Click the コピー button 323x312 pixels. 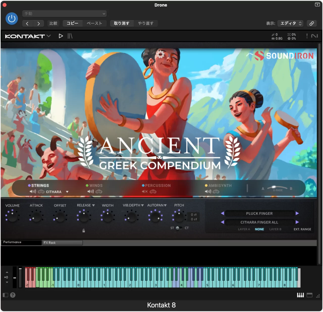coord(72,23)
